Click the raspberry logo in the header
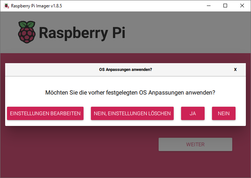This screenshot has width=251, height=178. point(27,32)
